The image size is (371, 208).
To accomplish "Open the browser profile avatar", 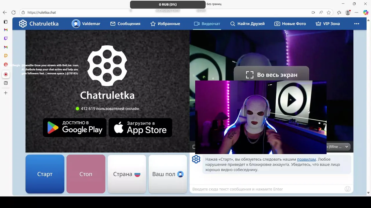I will pyautogui.click(x=348, y=12).
